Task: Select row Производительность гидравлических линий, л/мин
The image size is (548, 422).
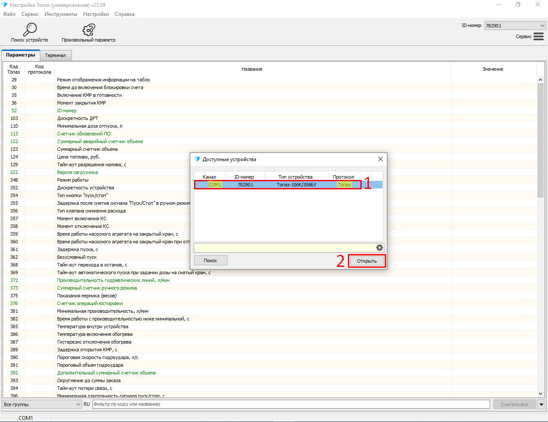Action: [x=270, y=280]
